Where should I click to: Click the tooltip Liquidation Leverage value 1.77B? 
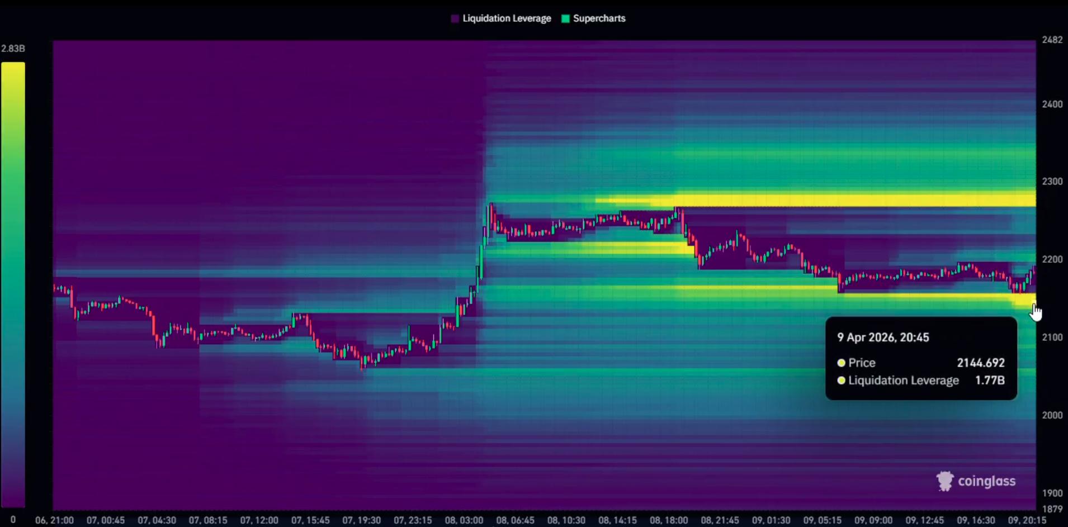pyautogui.click(x=990, y=381)
